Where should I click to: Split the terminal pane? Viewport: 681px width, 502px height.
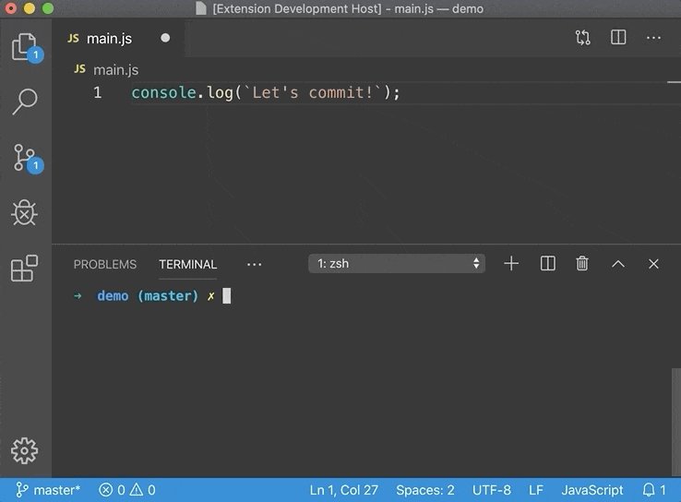coord(548,264)
